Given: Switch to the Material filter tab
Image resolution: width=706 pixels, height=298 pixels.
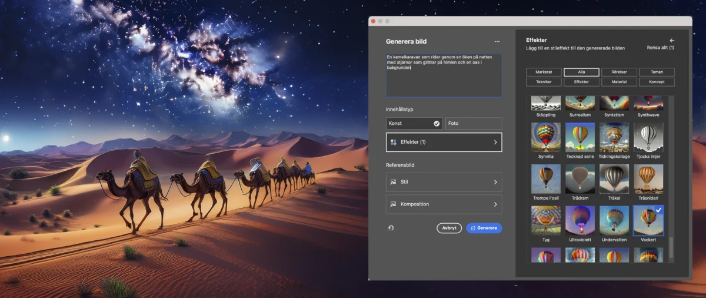Looking at the screenshot, I should click(619, 82).
